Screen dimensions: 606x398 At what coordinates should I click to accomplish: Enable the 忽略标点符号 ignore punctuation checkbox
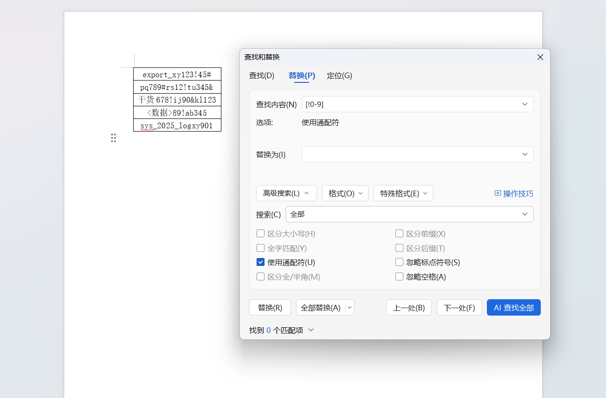(399, 262)
